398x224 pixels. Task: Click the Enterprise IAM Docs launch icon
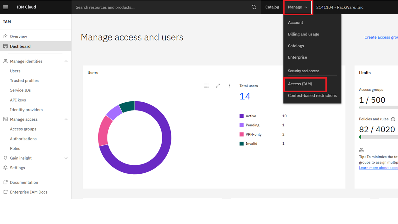[x=5, y=192]
